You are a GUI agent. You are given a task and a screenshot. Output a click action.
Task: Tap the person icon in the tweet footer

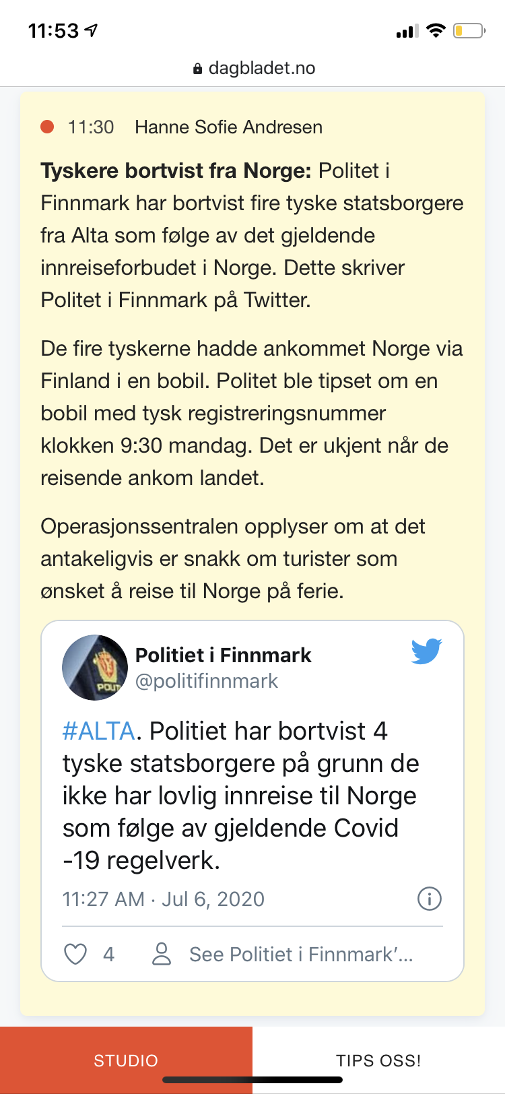[x=162, y=954]
